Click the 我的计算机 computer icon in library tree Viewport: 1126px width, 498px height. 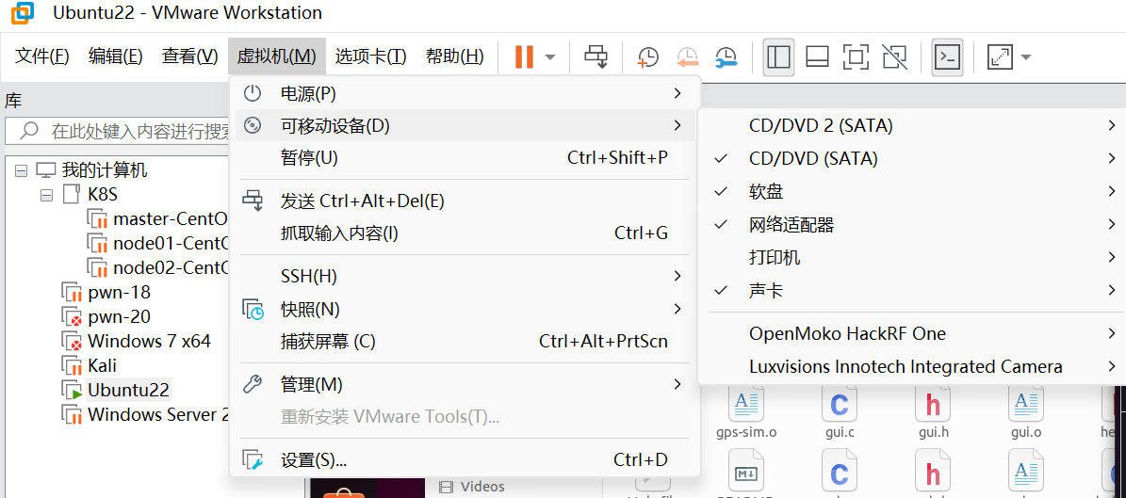(46, 170)
